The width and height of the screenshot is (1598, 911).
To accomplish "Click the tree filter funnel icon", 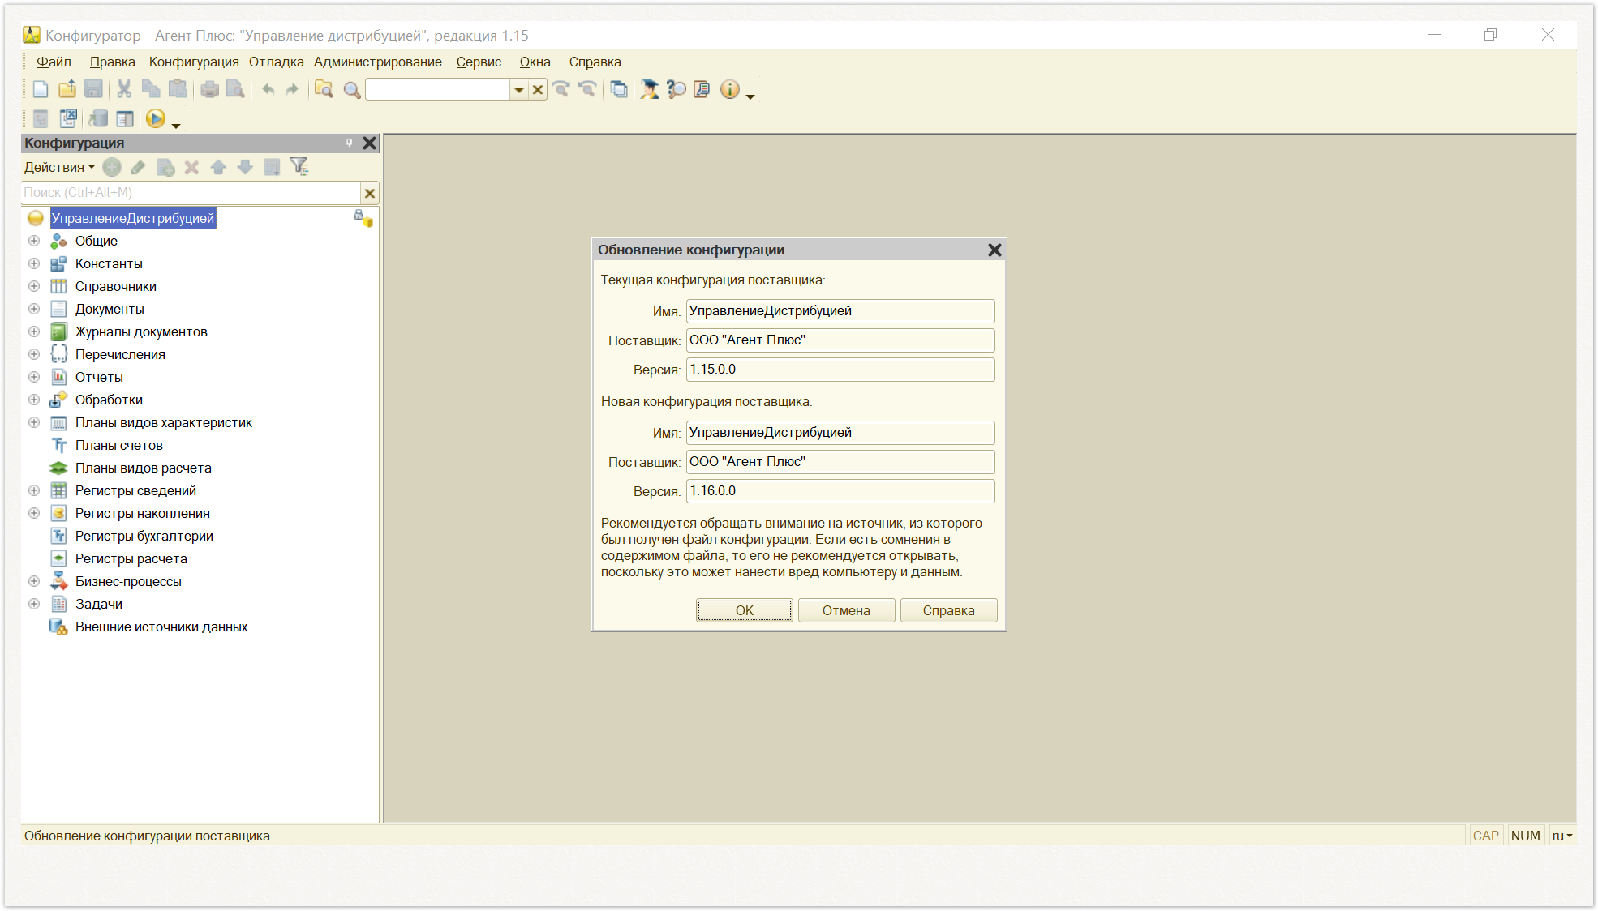I will point(299,167).
